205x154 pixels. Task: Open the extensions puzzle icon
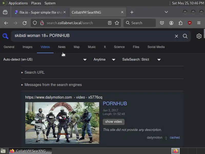coord(180,23)
